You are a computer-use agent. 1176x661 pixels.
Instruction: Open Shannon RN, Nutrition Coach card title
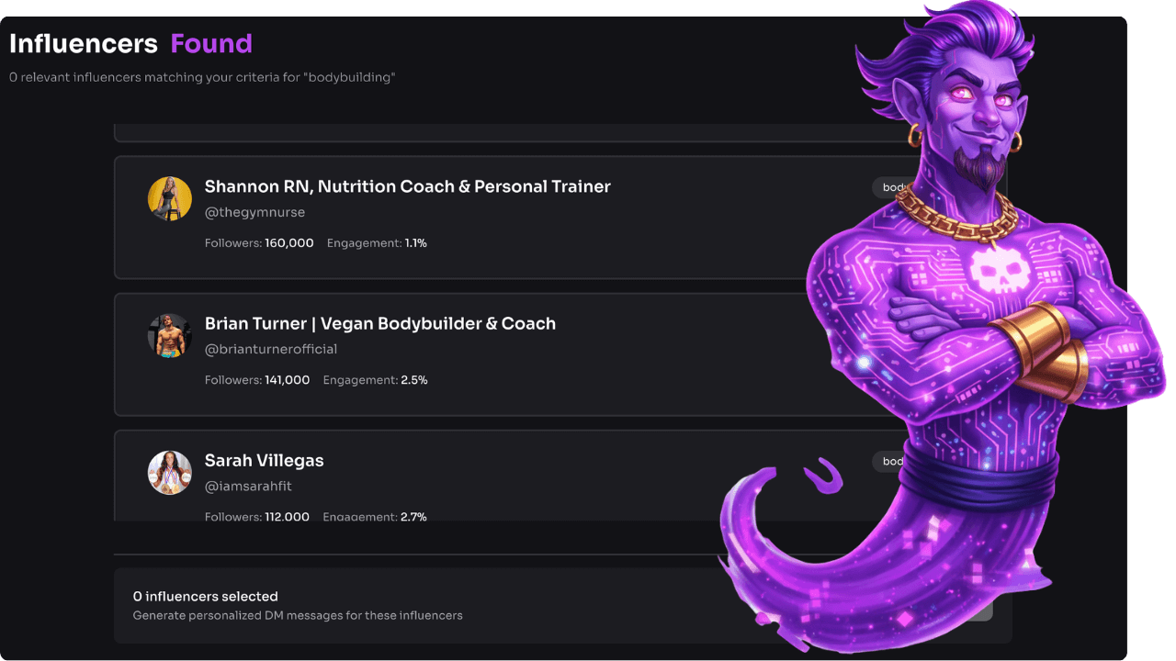407,186
